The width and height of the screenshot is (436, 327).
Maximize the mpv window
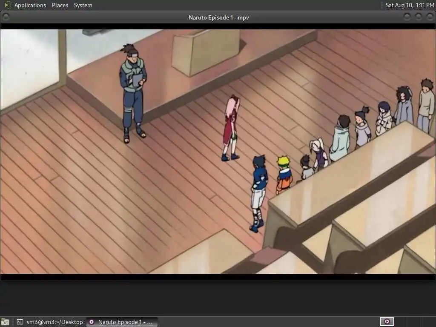tap(418, 17)
